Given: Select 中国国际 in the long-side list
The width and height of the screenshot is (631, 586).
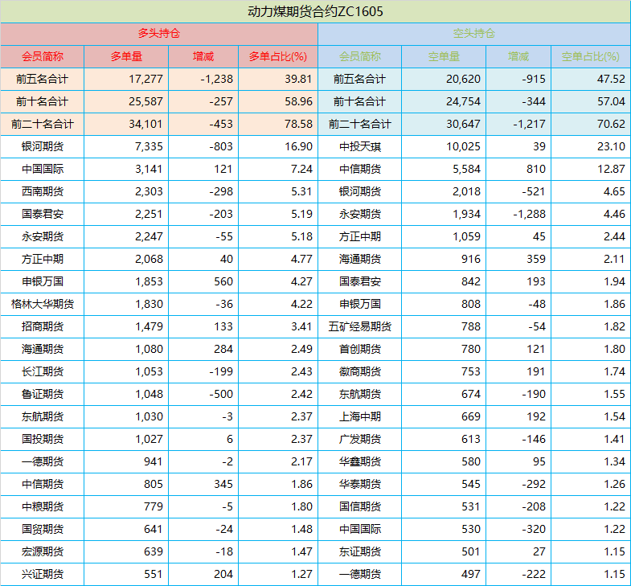Looking at the screenshot, I should (43, 169).
